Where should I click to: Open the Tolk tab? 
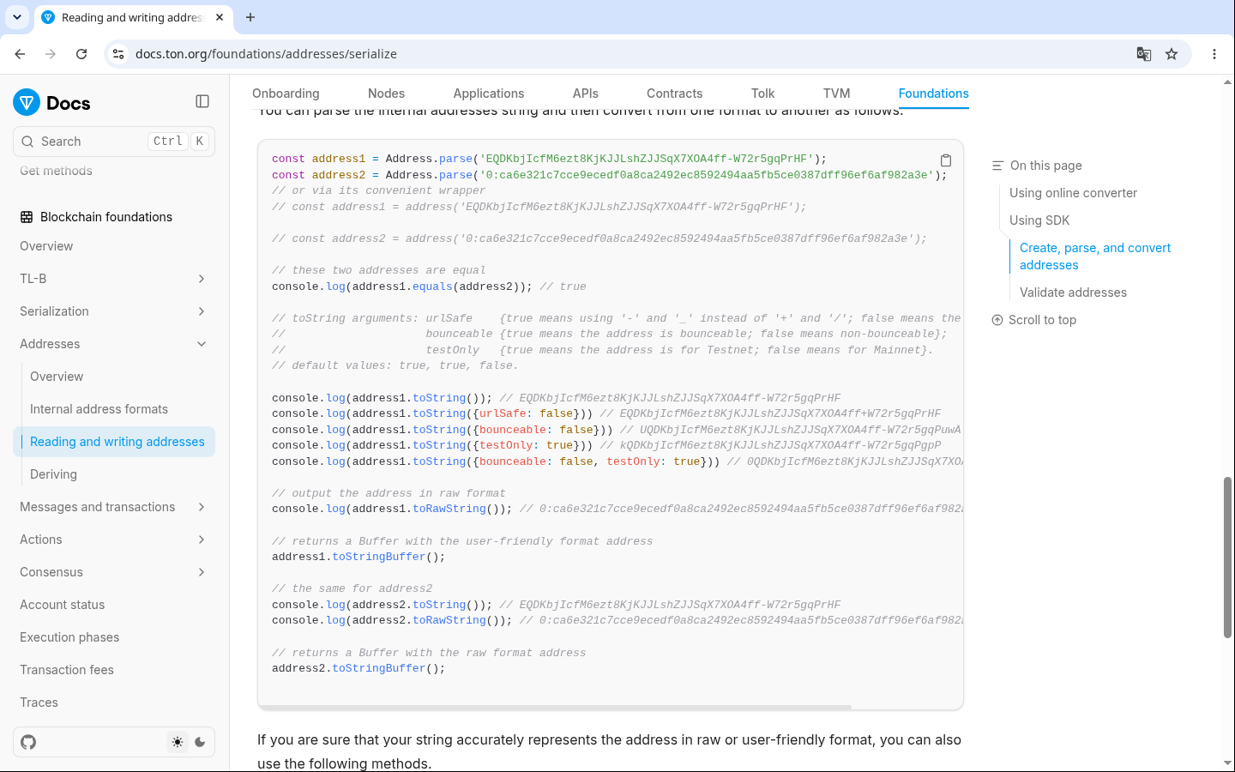click(x=762, y=93)
